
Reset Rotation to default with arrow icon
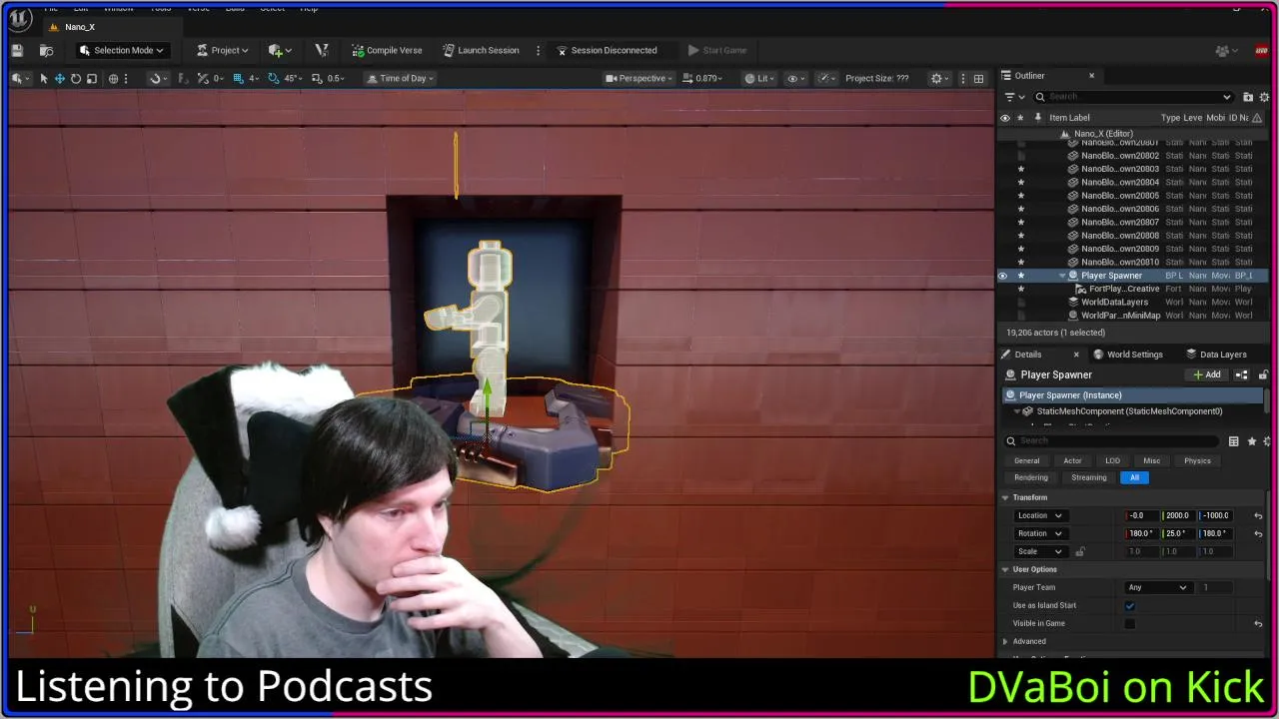tap(1258, 533)
